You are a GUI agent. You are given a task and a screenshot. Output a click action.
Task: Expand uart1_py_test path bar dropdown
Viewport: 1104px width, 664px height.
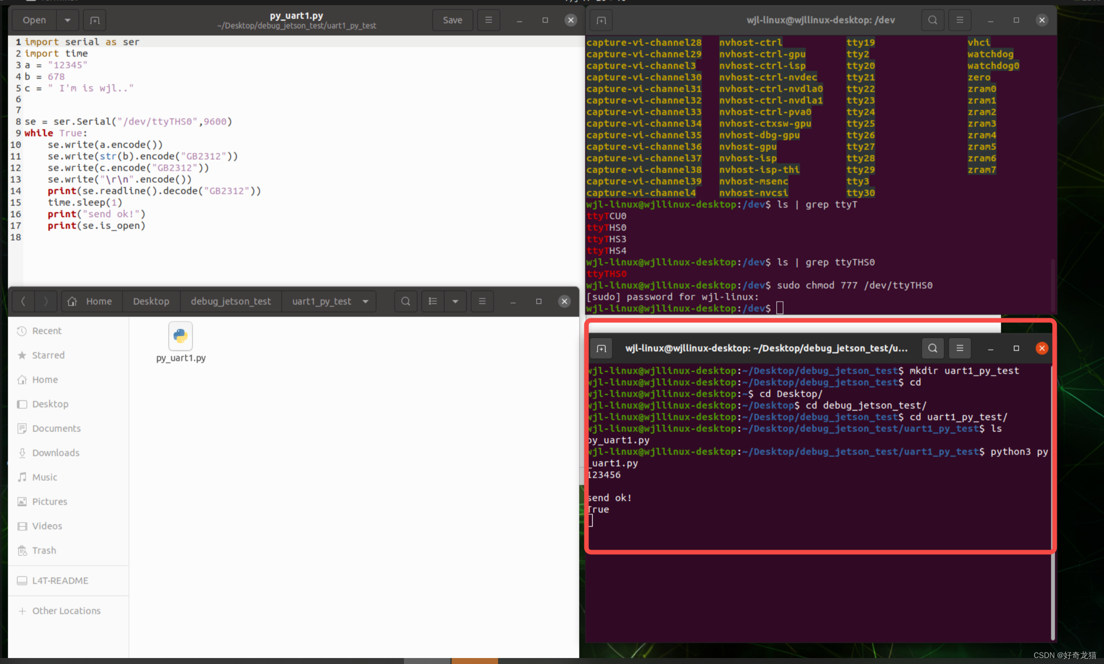tap(365, 301)
